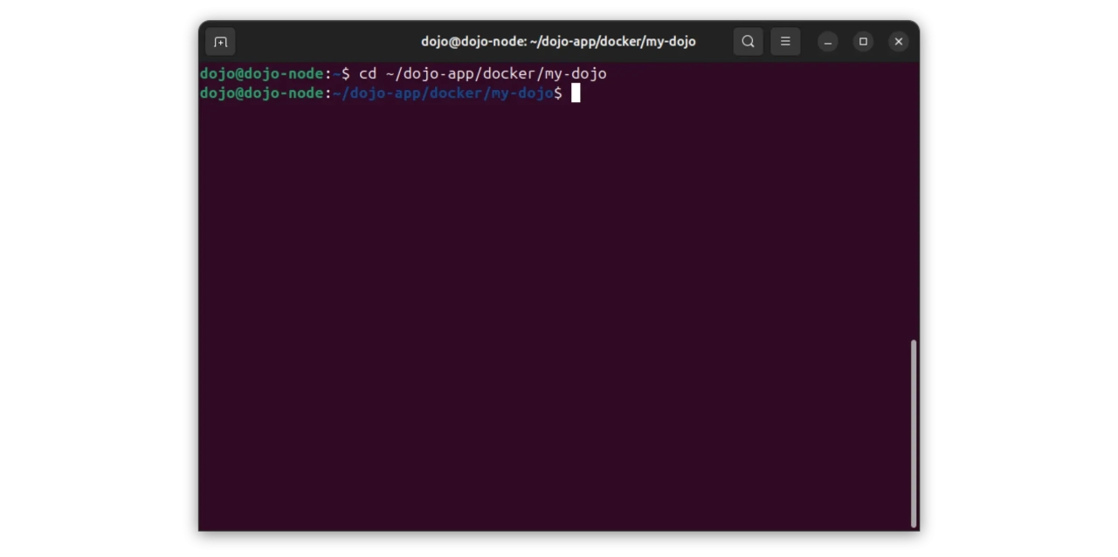Open the hamburger main menu
The image size is (1118, 557).
click(785, 42)
